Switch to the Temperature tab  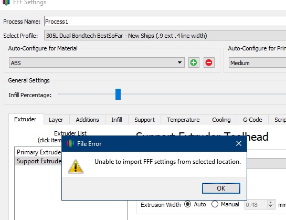pyautogui.click(x=183, y=120)
